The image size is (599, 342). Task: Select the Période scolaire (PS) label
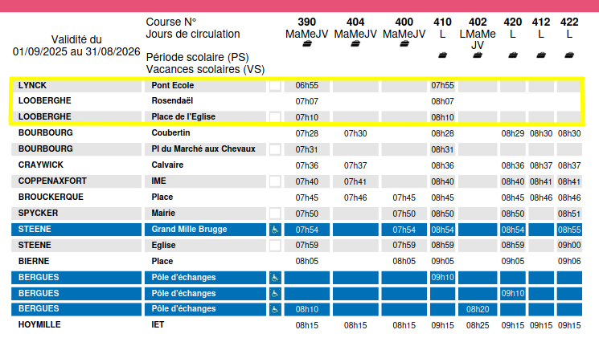pos(198,57)
